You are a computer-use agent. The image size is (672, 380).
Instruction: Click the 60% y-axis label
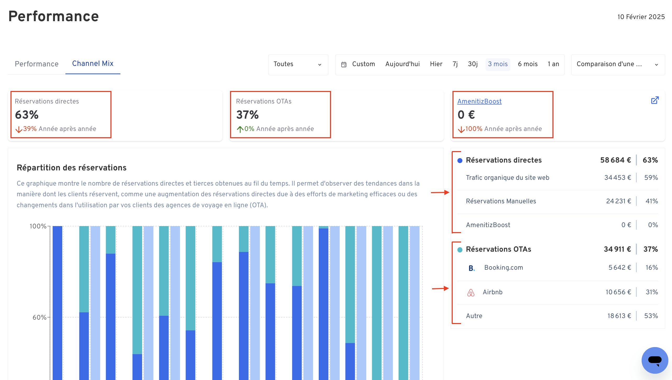[x=40, y=318]
